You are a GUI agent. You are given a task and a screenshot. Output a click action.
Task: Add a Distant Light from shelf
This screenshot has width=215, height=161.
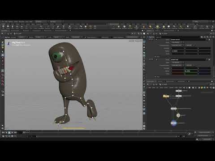coord(150,27)
